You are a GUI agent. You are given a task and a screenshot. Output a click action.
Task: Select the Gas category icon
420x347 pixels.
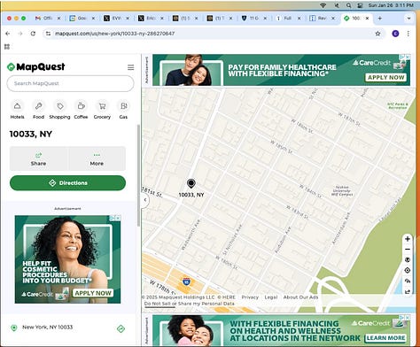click(123, 106)
